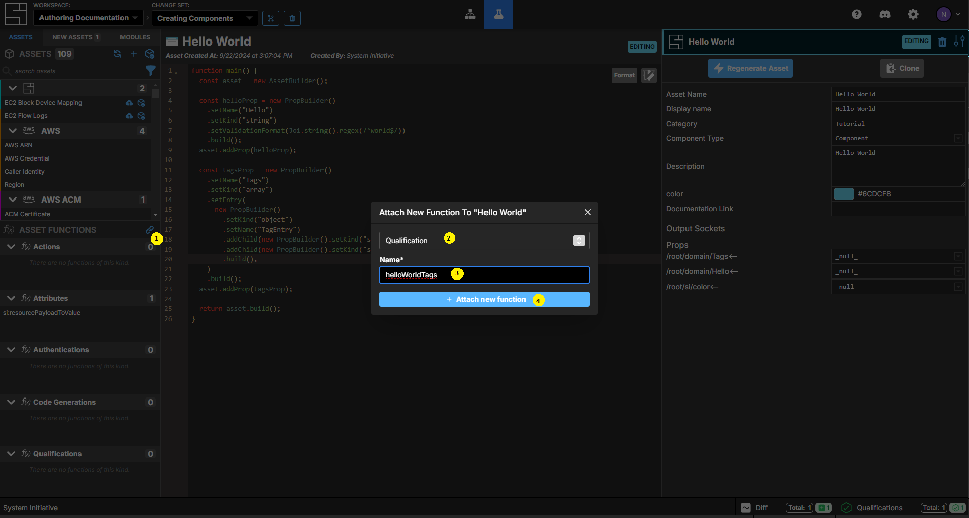Image resolution: width=969 pixels, height=518 pixels.
Task: Click the sliders icon in Hello World panel header
Action: coord(959,42)
